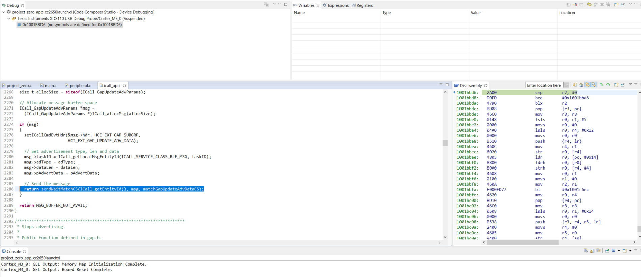Click the Go to location button in Disassembly
641x277 pixels.
point(567,85)
